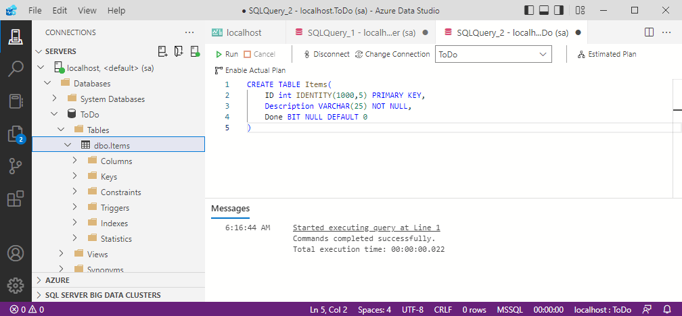Screen dimensions: 682x316
Task: Select the Messages tab in results
Action: pos(231,209)
